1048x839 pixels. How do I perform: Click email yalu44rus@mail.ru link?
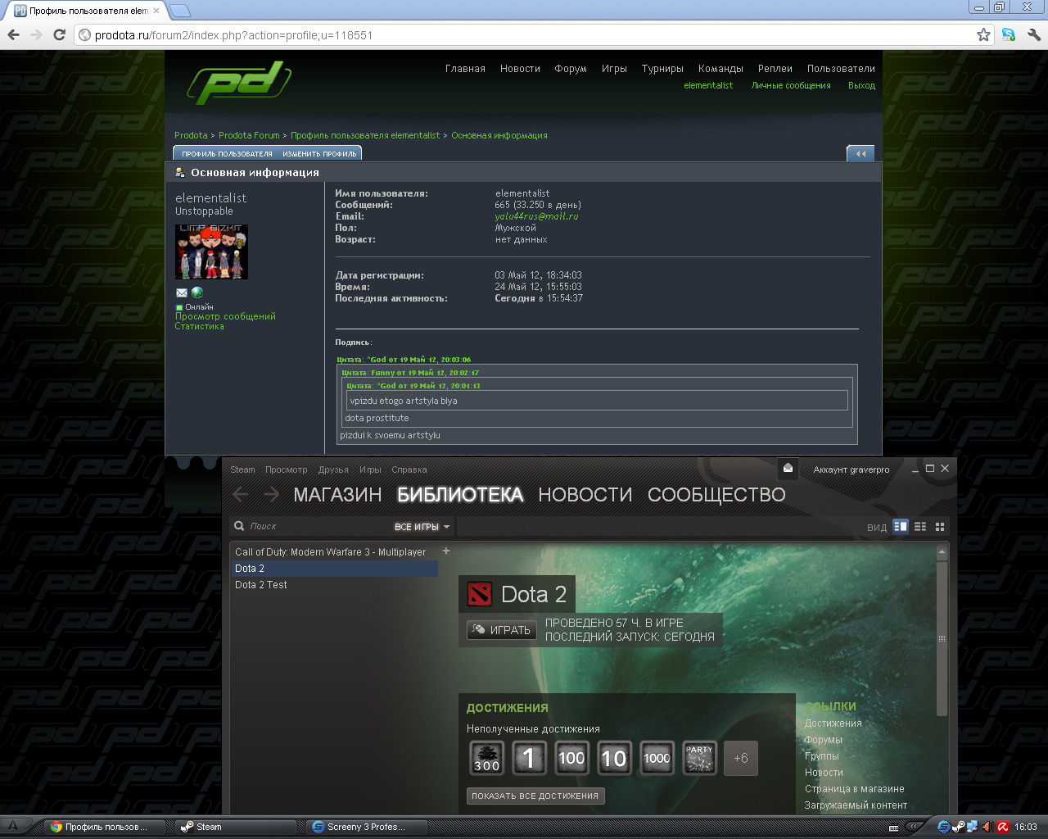click(536, 216)
